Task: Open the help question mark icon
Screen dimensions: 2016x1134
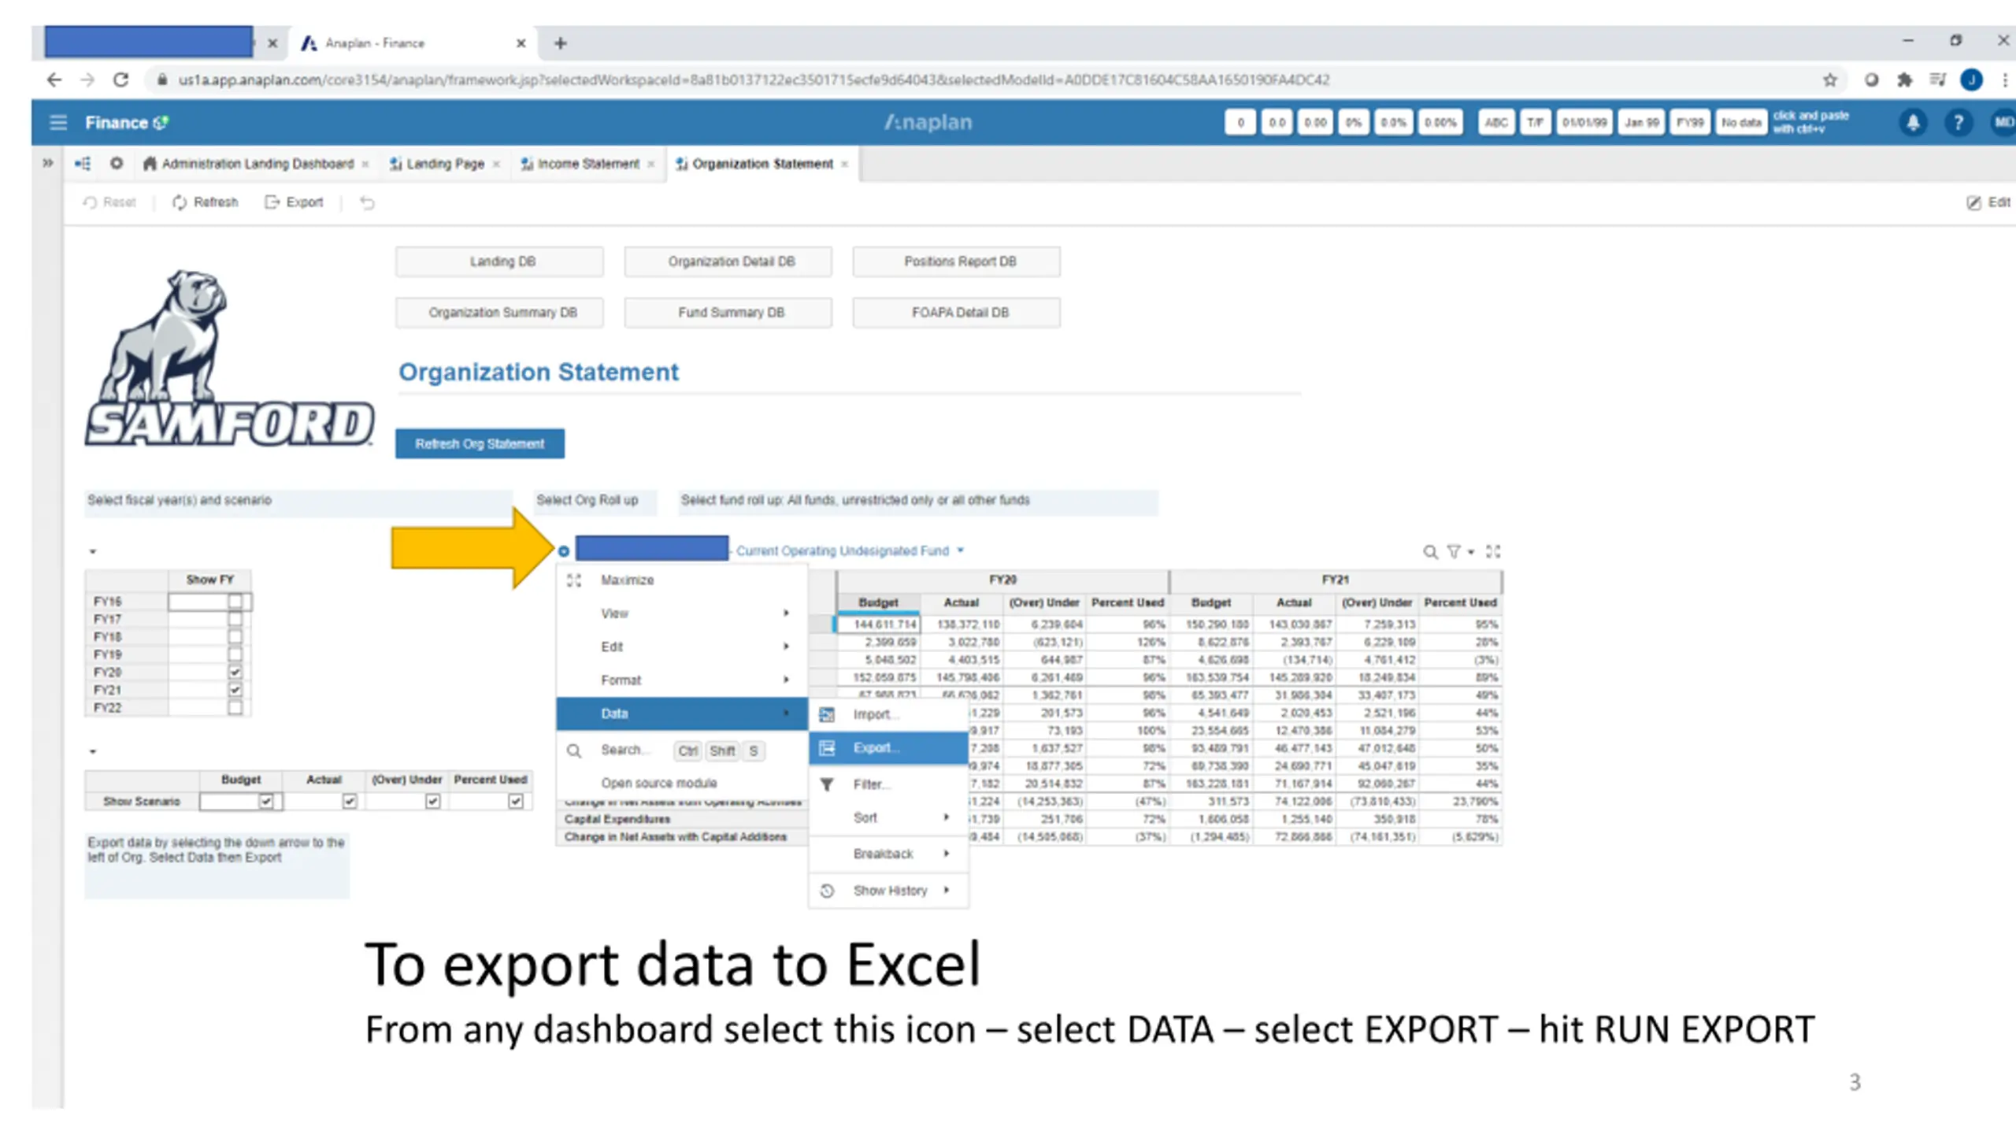Action: pos(1958,123)
